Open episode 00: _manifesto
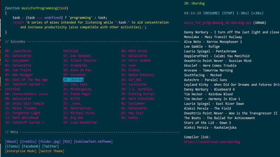The height and width of the screenshot is (157, 280). 18,51
